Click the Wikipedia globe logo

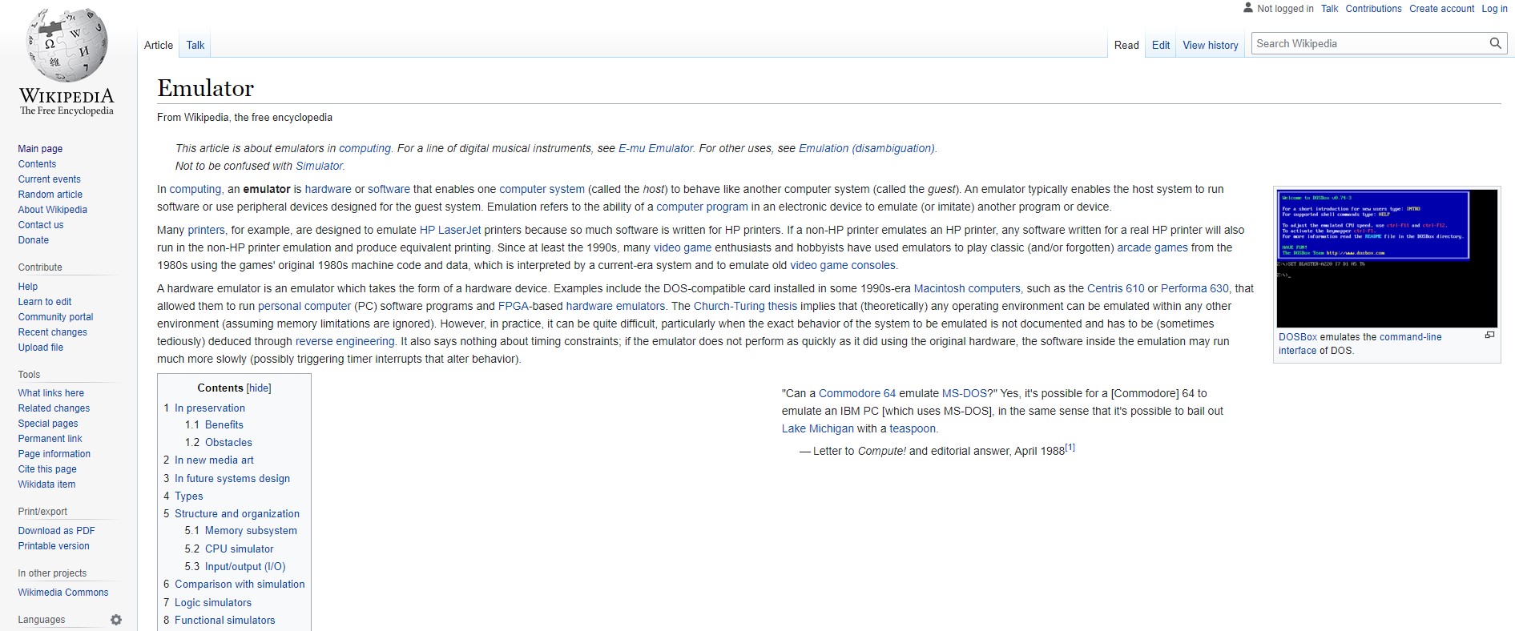coord(66,45)
